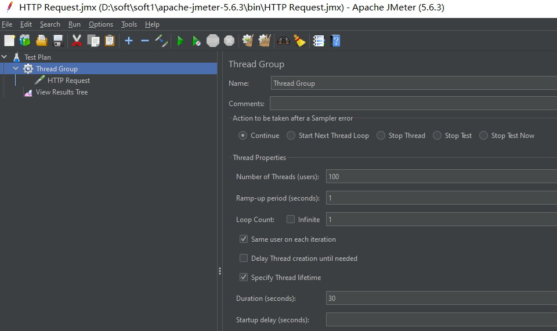Select View Results Tree in tree
The width and height of the screenshot is (557, 331).
pyautogui.click(x=62, y=92)
